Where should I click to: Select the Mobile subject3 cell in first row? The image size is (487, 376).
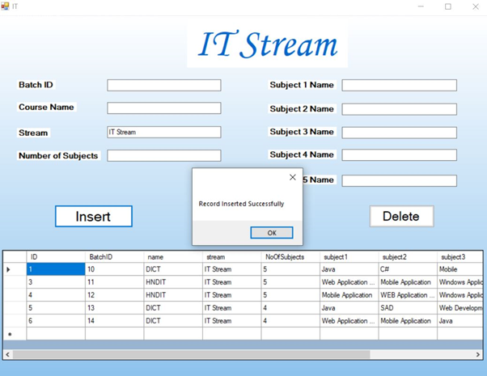tap(460, 269)
